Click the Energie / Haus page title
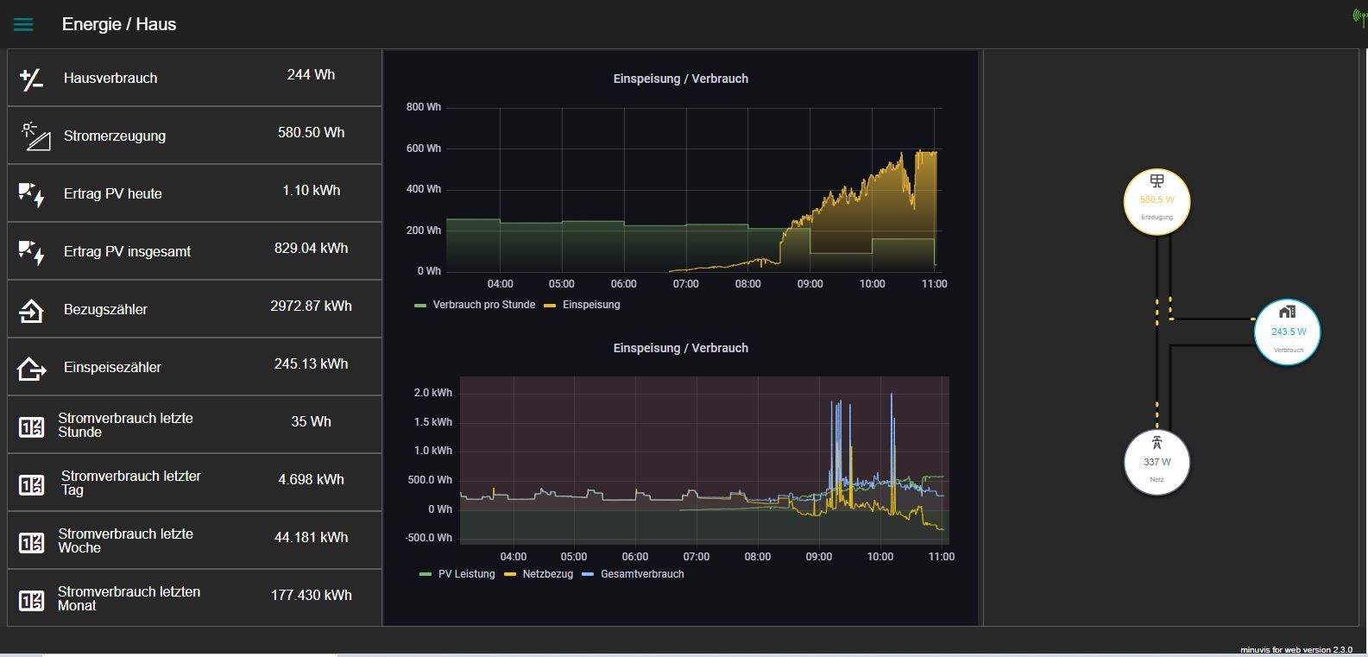 click(119, 24)
